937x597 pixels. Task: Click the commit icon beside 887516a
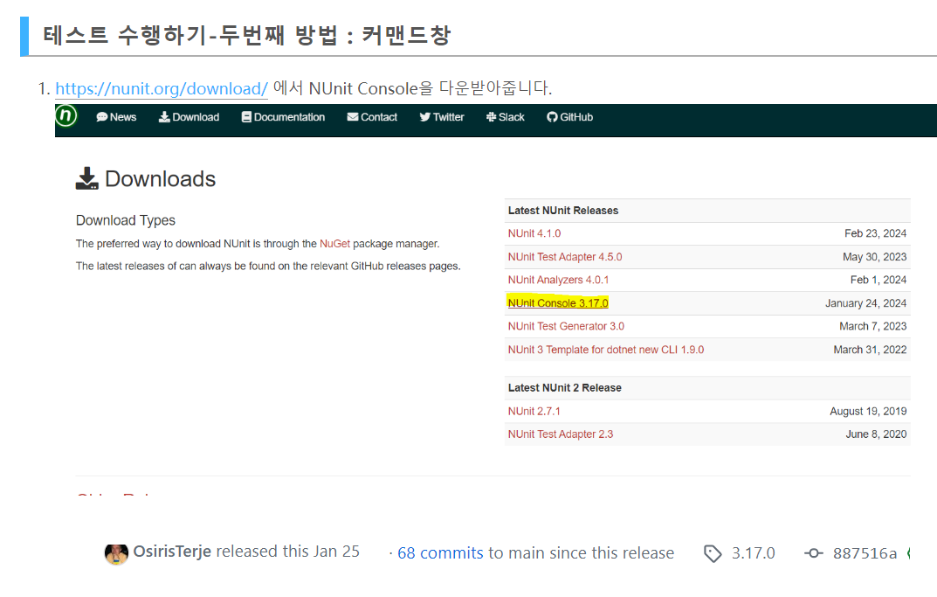coord(813,553)
